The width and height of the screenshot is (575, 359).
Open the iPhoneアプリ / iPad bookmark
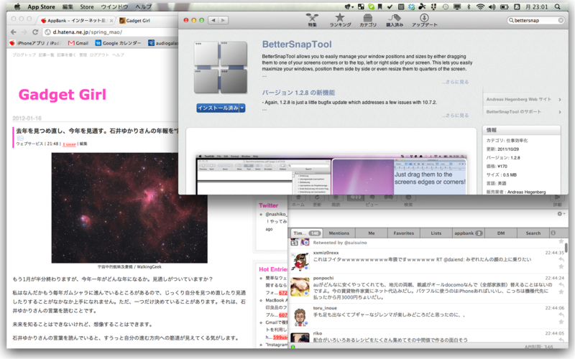(35, 43)
